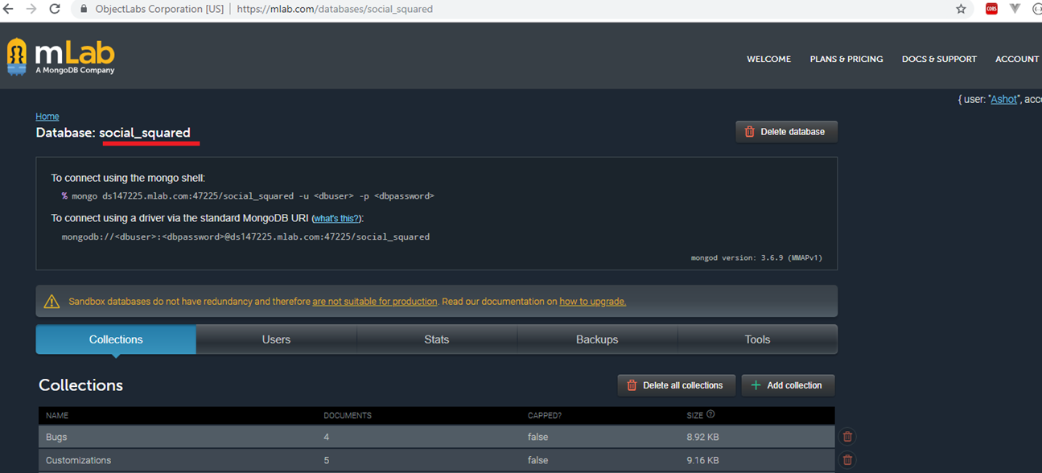This screenshot has width=1042, height=473.
Task: Click Delete all collections button
Action: click(676, 385)
